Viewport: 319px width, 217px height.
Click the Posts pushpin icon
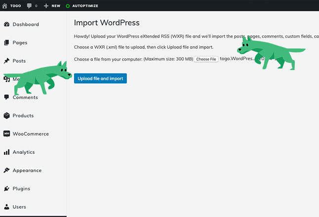tap(6, 61)
